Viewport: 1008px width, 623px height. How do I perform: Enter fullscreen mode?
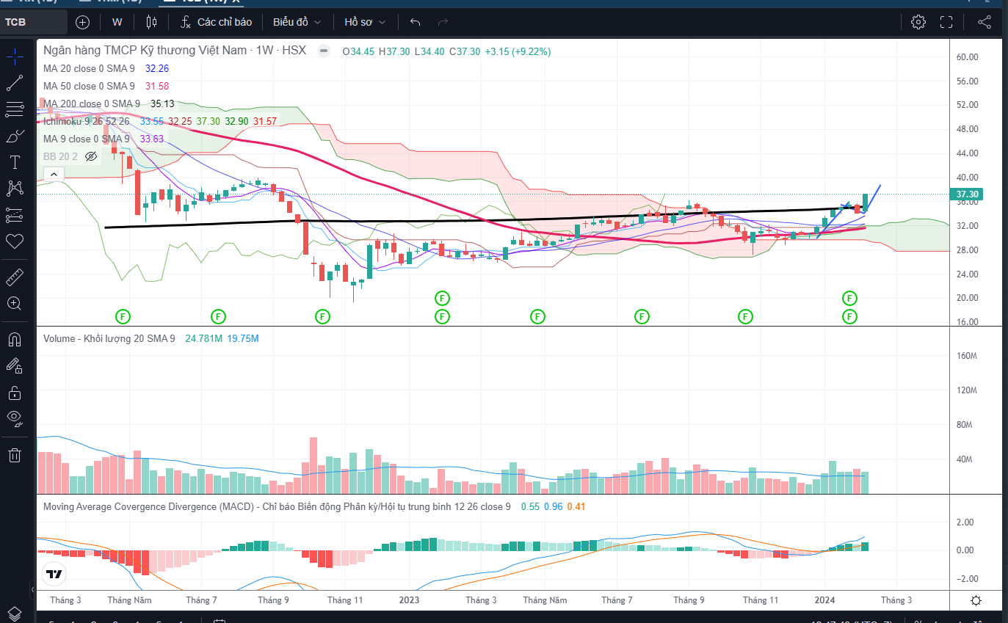click(x=946, y=22)
